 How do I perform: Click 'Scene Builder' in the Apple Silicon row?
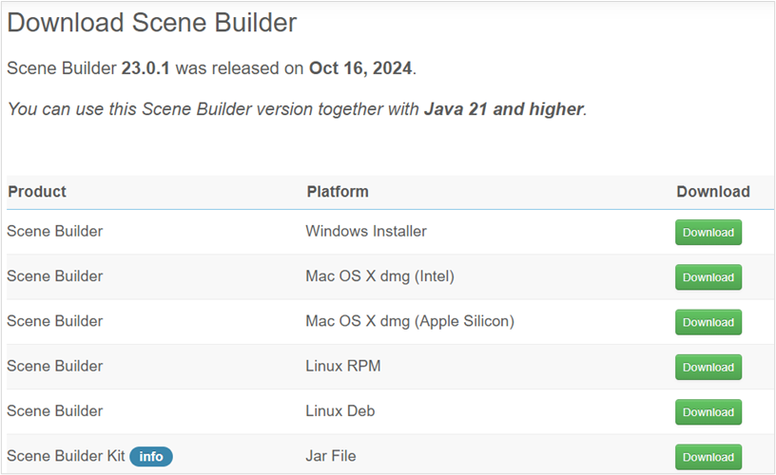[x=55, y=321]
